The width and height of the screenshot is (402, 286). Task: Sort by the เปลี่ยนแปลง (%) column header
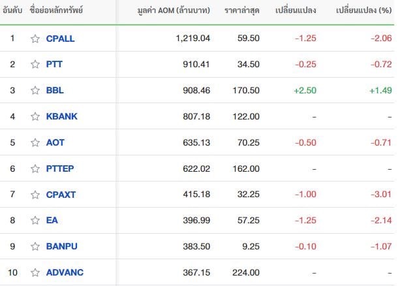pyautogui.click(x=363, y=10)
